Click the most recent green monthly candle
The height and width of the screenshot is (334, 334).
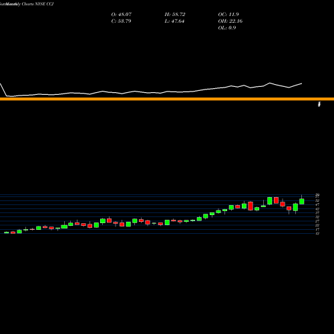(302, 201)
